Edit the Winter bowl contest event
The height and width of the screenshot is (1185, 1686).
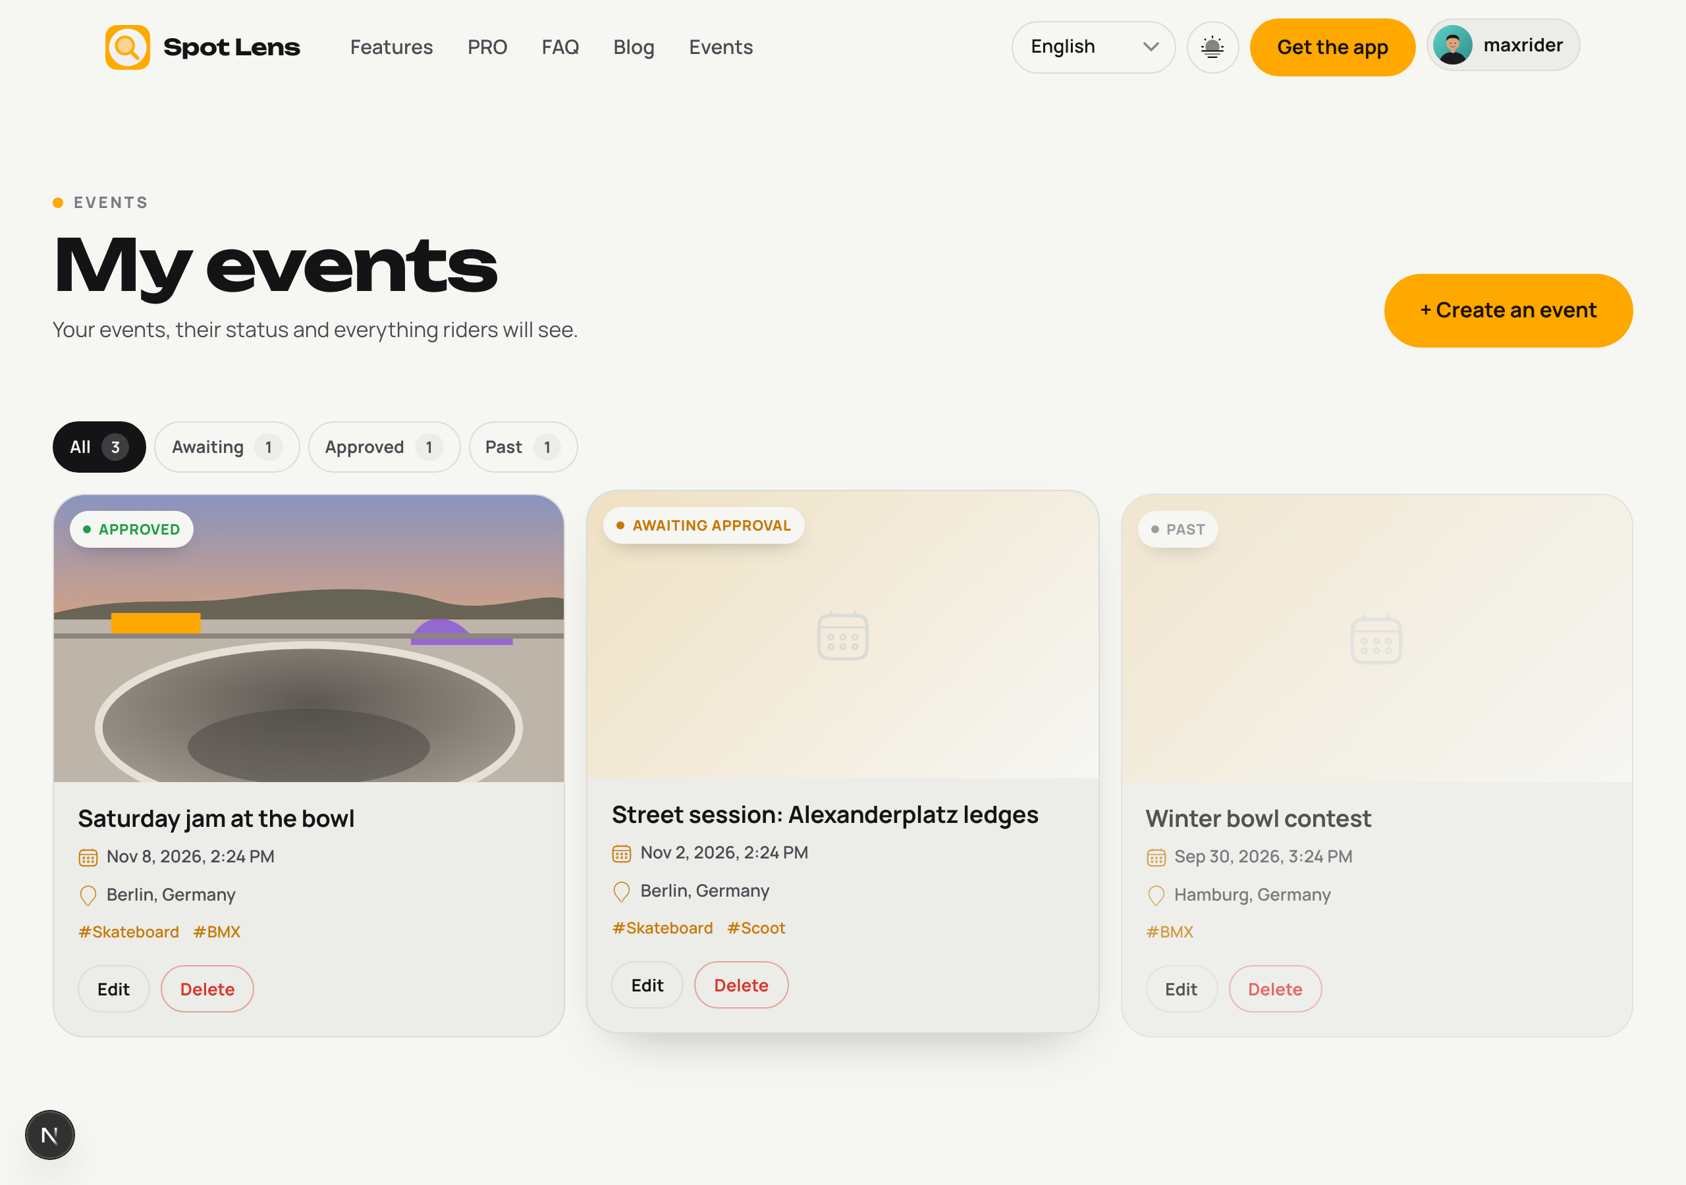coord(1182,989)
